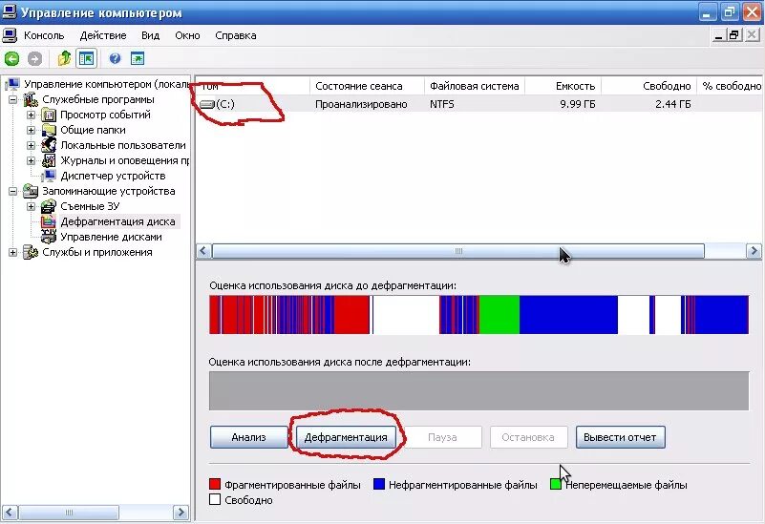Click root Управление компьютером computer icon

[x=12, y=84]
